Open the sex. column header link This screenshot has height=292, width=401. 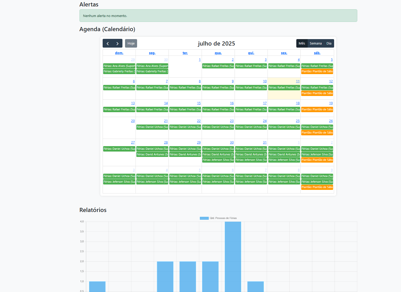click(x=284, y=53)
